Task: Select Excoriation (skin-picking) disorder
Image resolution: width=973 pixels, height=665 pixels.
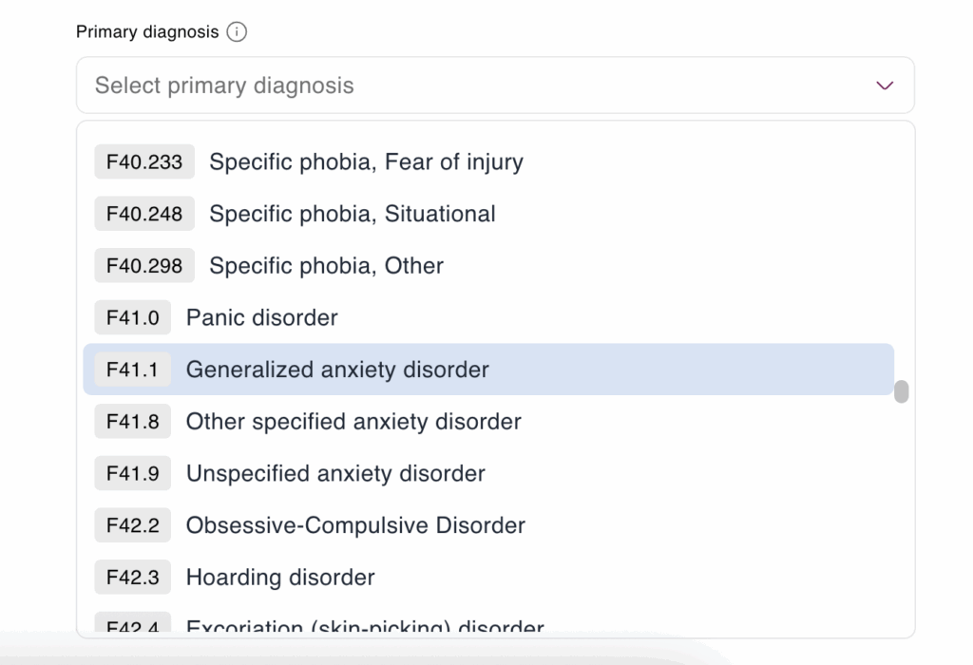Action: click(365, 627)
